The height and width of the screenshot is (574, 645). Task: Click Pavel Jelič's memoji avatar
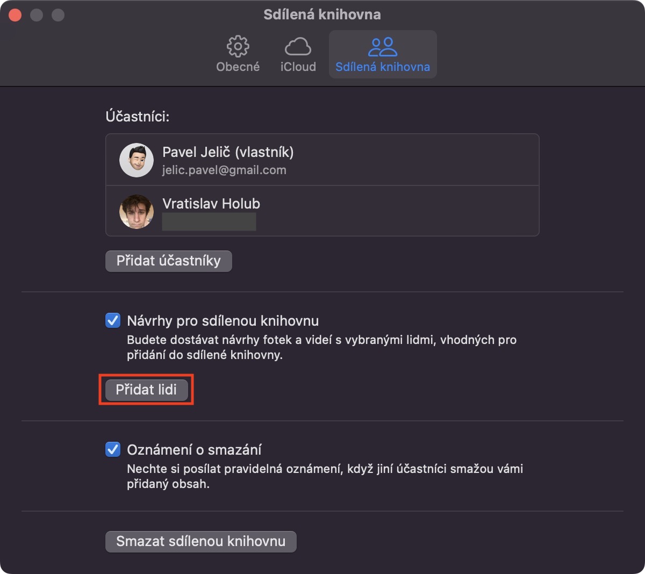[x=137, y=160]
